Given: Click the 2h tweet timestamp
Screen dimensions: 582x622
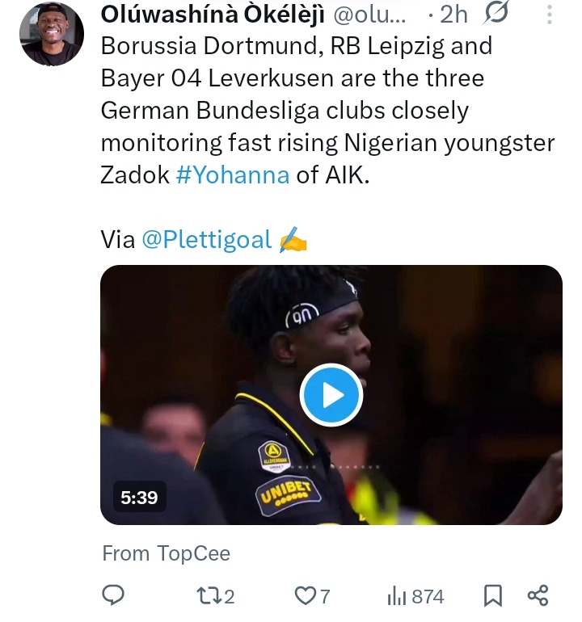Looking at the screenshot, I should coord(459,14).
